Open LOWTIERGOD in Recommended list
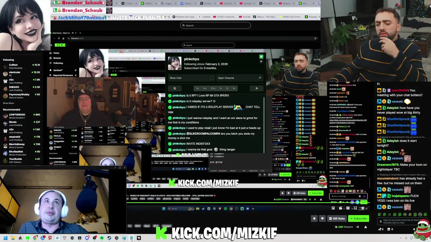The height and width of the screenshot is (242, 431). (x=21, y=116)
